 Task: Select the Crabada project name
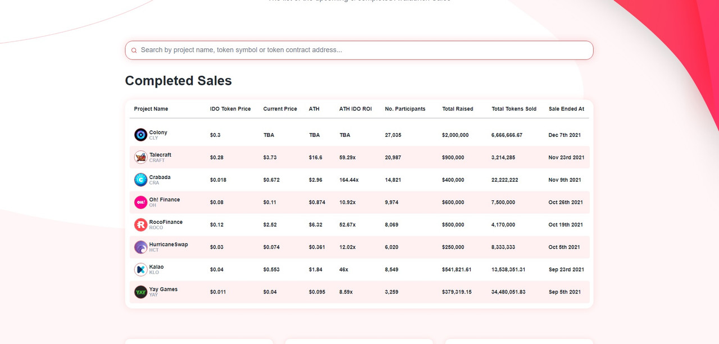tap(160, 177)
